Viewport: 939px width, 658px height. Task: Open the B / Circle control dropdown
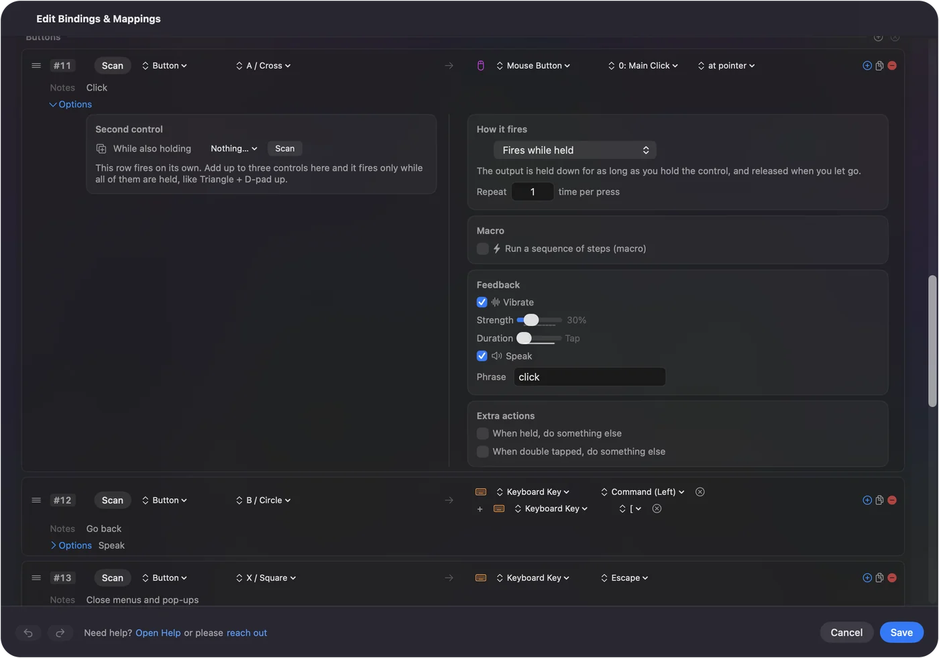click(264, 500)
